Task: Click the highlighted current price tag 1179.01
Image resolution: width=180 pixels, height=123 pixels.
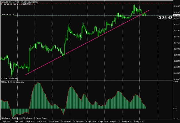Action: click(x=177, y=15)
